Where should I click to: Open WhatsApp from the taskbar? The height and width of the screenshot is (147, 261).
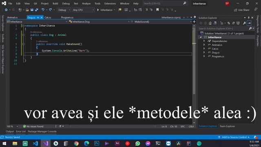pyautogui.click(x=138, y=143)
